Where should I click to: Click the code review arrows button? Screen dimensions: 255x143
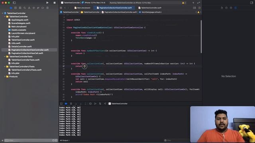pyautogui.click(x=198, y=3)
